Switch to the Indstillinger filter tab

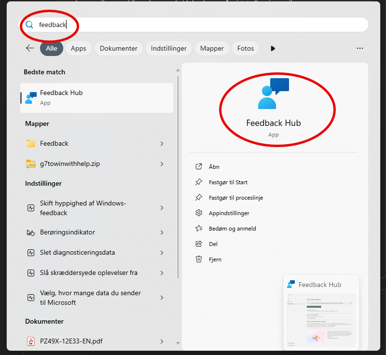168,48
